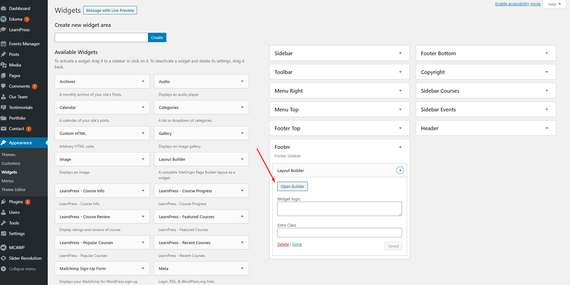The width and height of the screenshot is (570, 285).
Task: Click the Saved button
Action: tap(393, 246)
